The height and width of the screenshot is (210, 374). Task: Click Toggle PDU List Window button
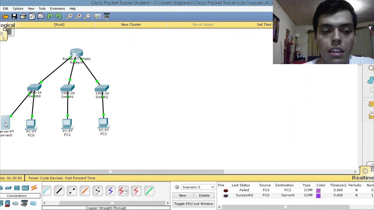click(193, 204)
